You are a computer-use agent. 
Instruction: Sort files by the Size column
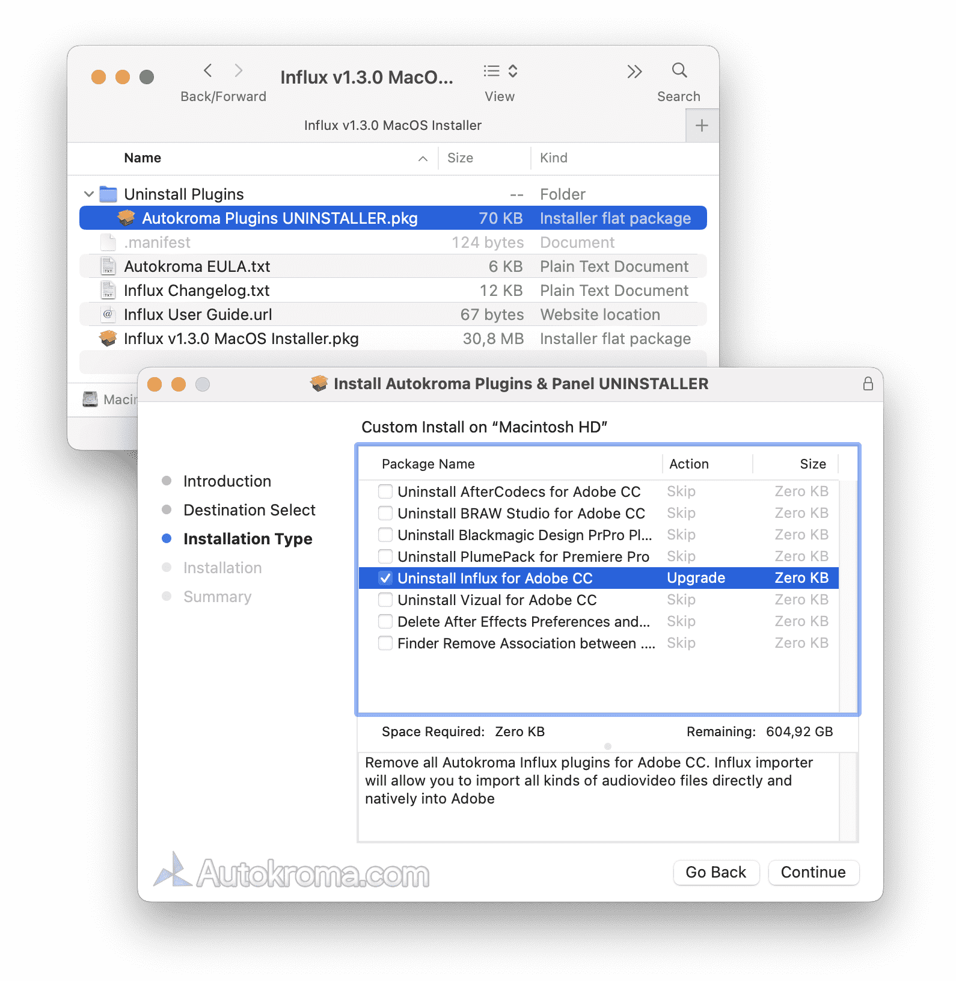click(460, 158)
